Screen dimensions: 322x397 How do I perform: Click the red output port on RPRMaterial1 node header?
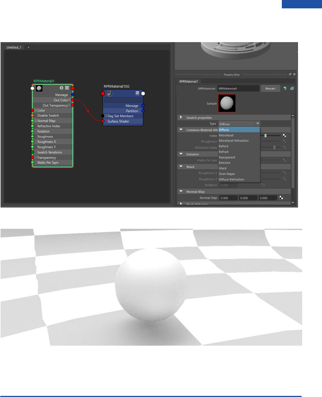point(73,88)
